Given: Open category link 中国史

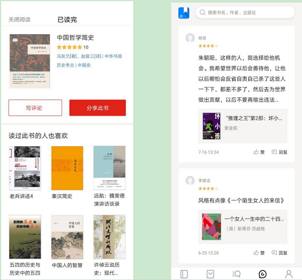Looking at the screenshot, I should point(84,65).
